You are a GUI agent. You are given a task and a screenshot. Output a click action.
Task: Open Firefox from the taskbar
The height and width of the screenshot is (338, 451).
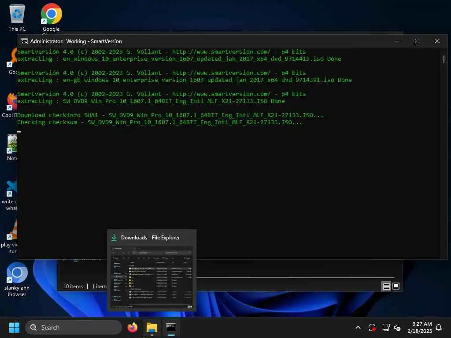point(133,327)
